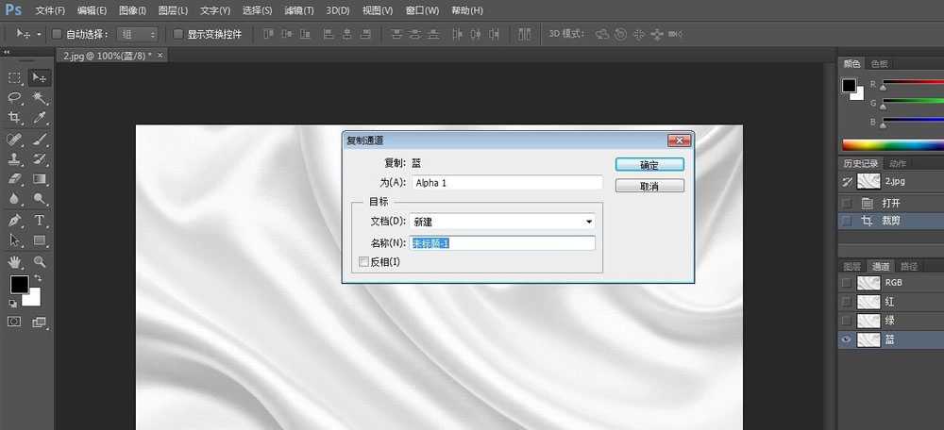Expand the Move tool preset picker arrow
This screenshot has height=430, width=944.
(x=39, y=34)
